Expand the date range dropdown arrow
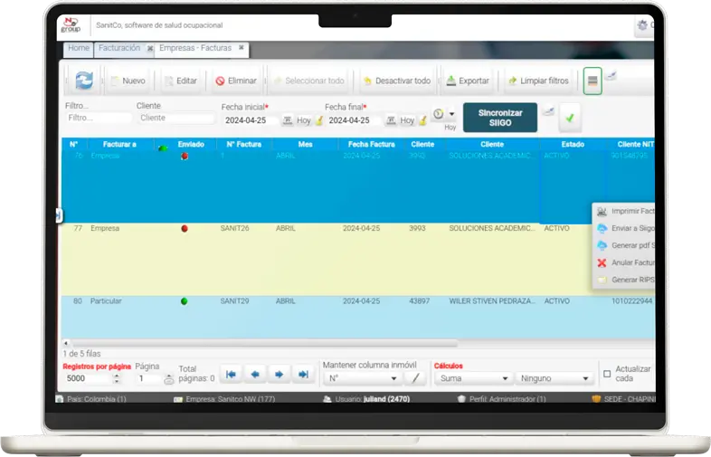The image size is (711, 457). pos(451,114)
